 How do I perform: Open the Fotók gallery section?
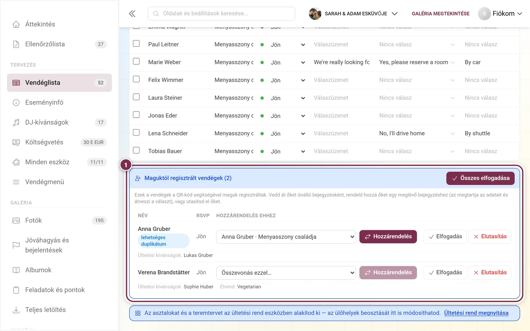coord(59,221)
